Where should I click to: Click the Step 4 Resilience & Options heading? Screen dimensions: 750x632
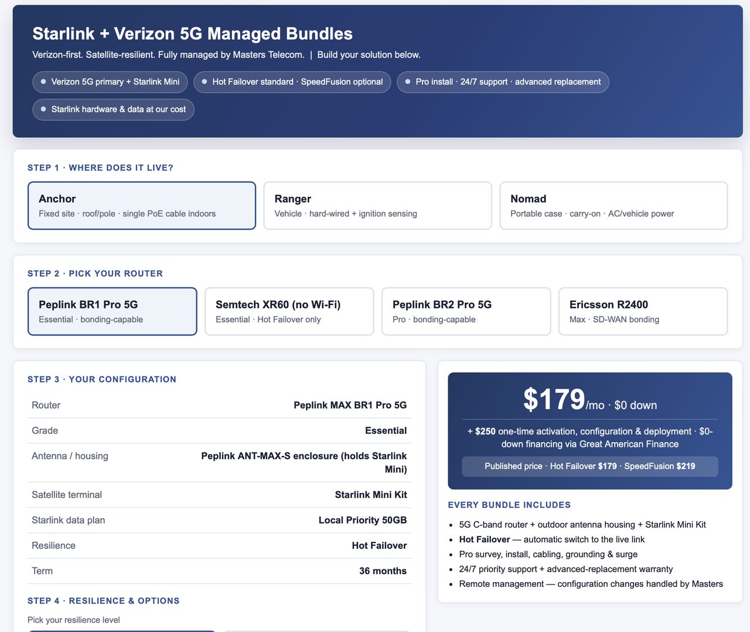(x=104, y=601)
